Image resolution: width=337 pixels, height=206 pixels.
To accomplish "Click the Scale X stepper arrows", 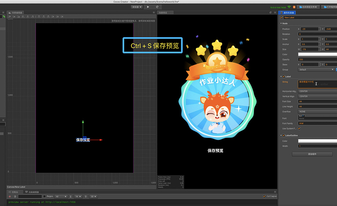I will (319, 39).
